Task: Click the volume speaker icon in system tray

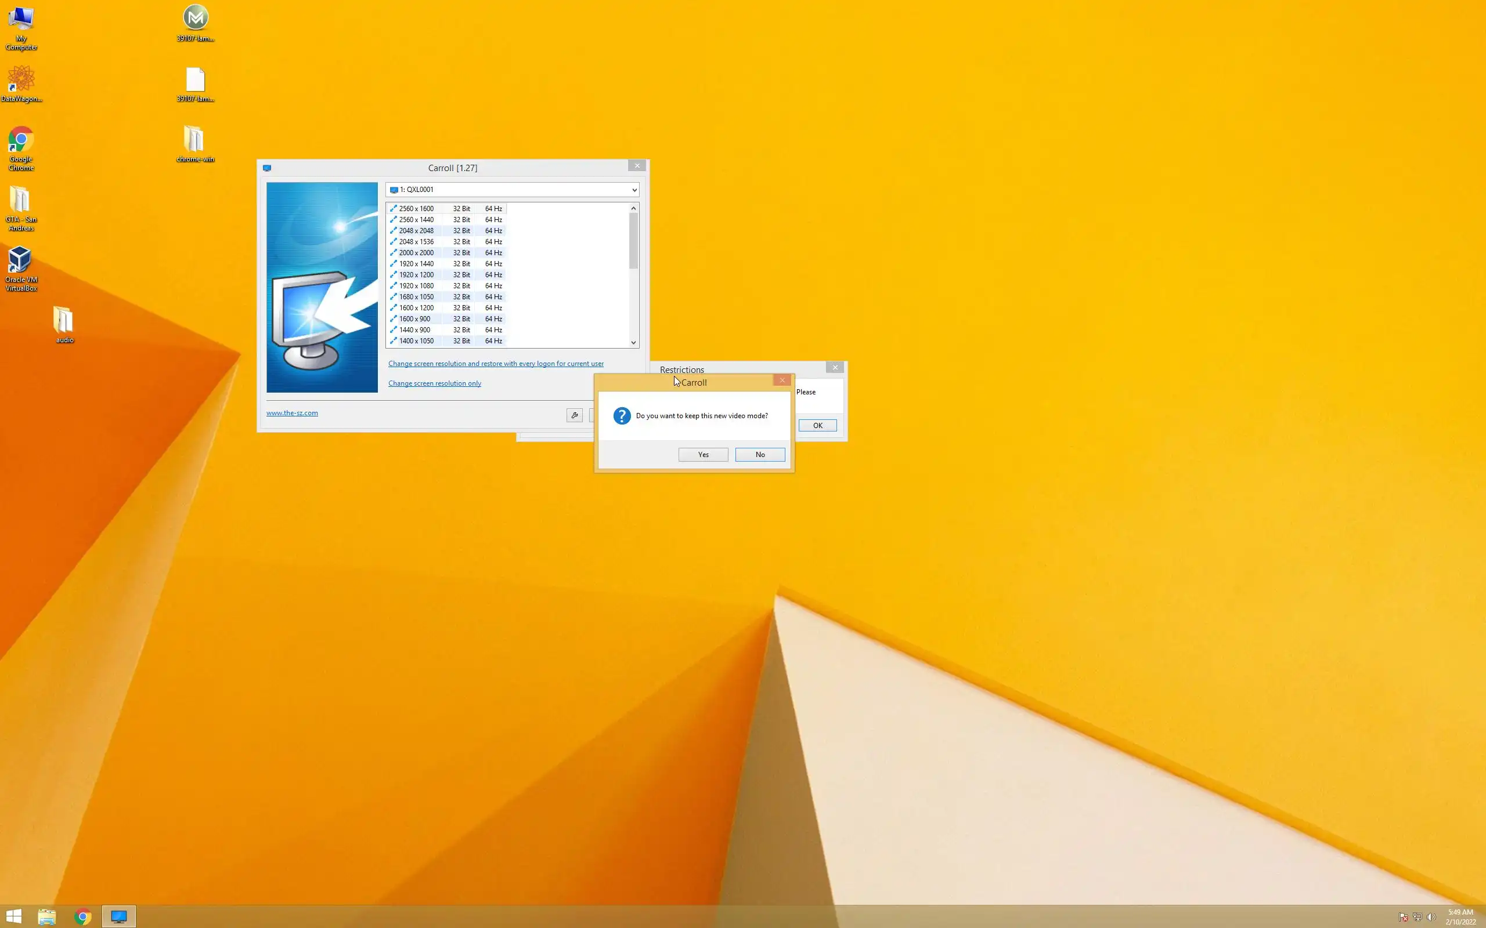Action: (x=1431, y=917)
